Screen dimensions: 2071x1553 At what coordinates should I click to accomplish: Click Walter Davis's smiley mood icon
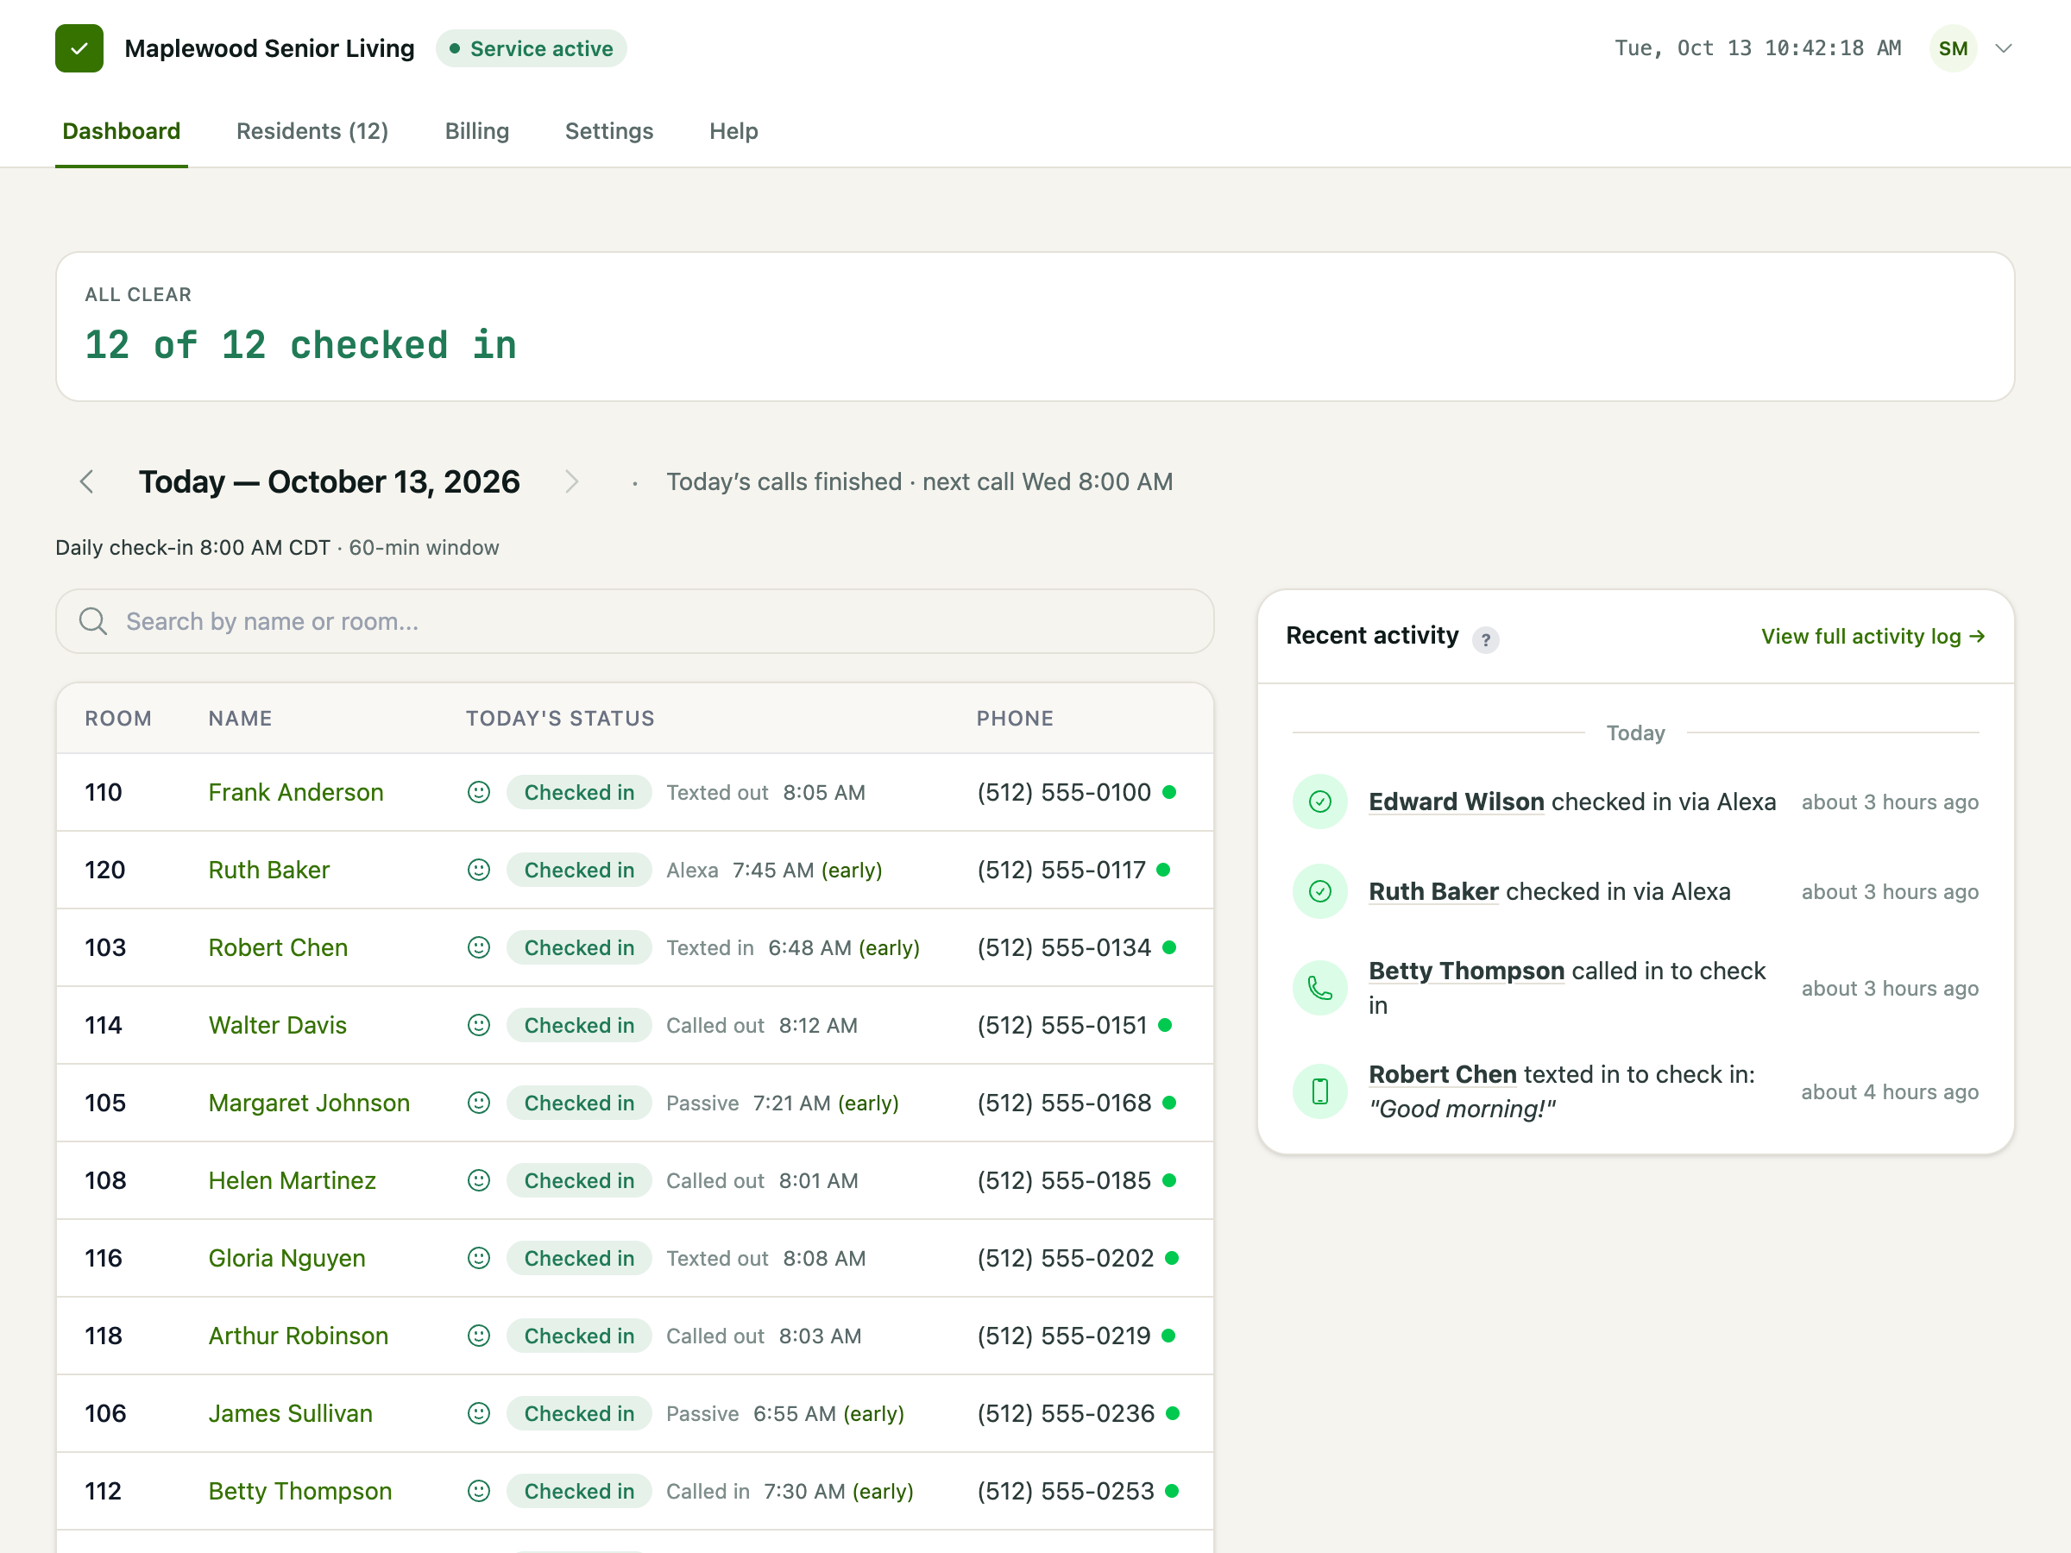[478, 1026]
